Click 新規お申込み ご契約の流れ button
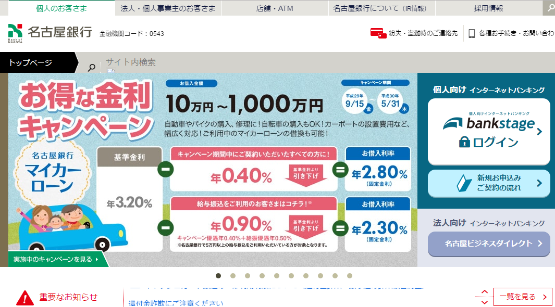555x307 pixels. (489, 183)
